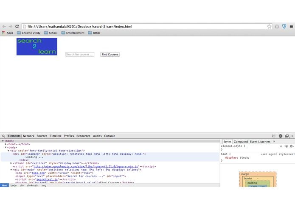Image resolution: width=295 pixels, height=209 pixels.
Task: Reload the page with the refresh icon
Action: (x=17, y=26)
